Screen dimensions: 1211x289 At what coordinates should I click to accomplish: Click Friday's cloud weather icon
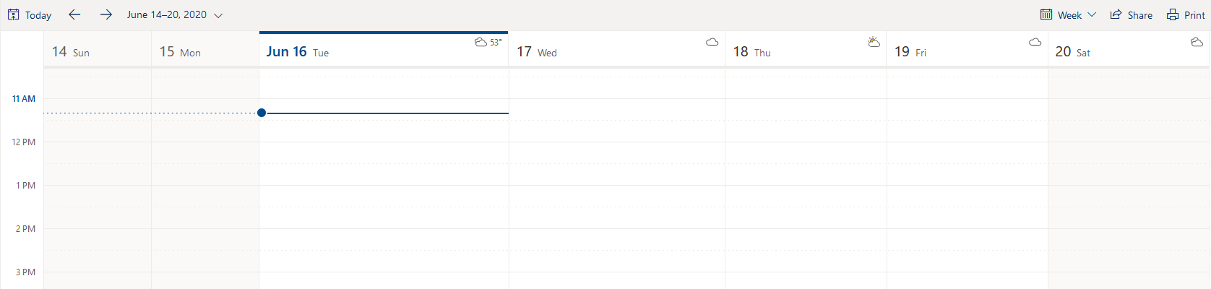pos(1035,42)
